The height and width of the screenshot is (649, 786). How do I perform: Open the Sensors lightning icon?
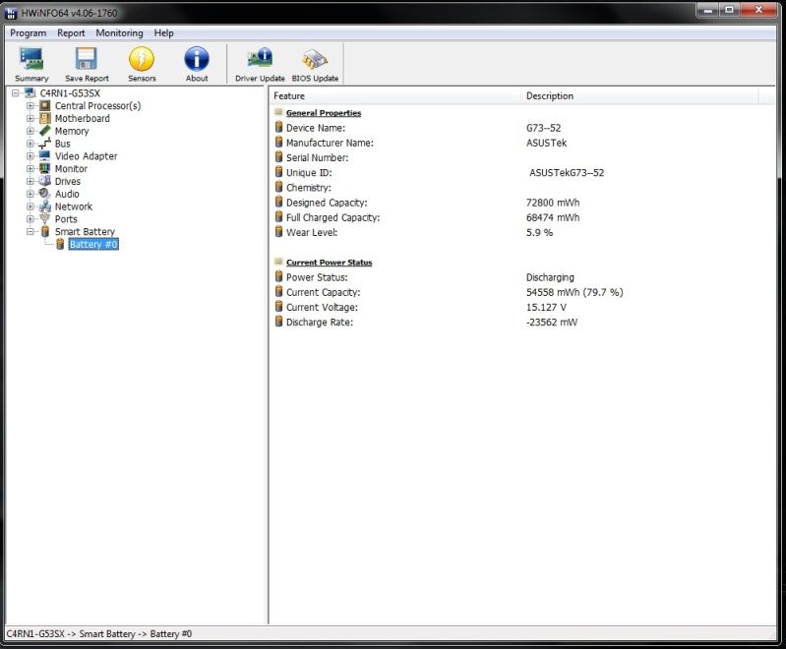click(x=142, y=59)
